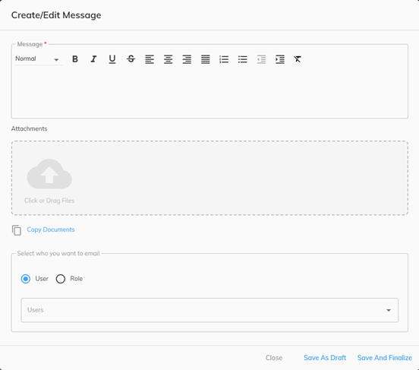Expand the Users selection dropdown

(x=209, y=310)
